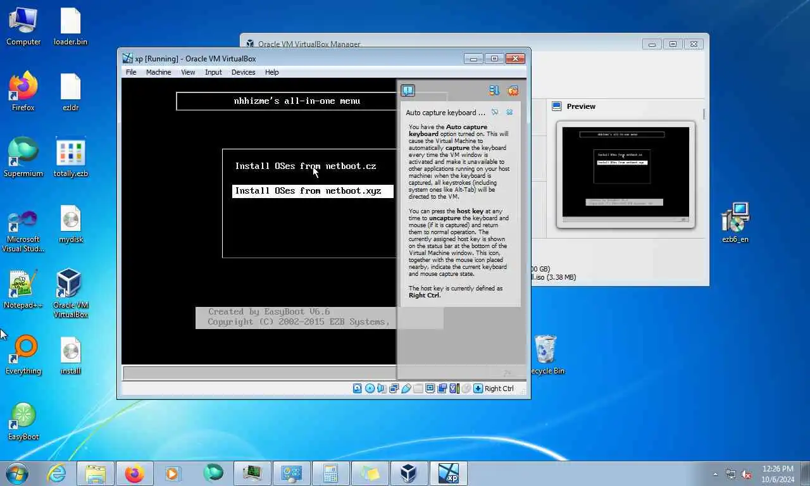Click the delete finished notifications icon
The width and height of the screenshot is (810, 486).
(513, 90)
